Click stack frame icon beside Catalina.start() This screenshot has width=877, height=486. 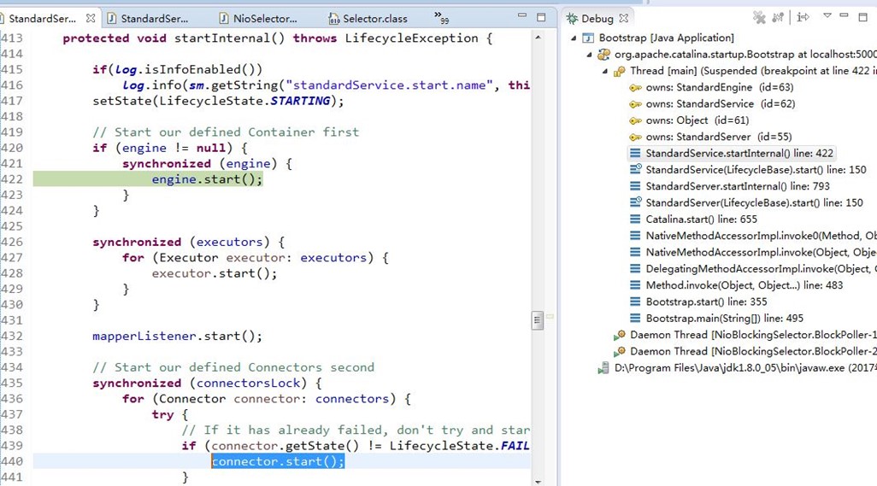coord(635,220)
